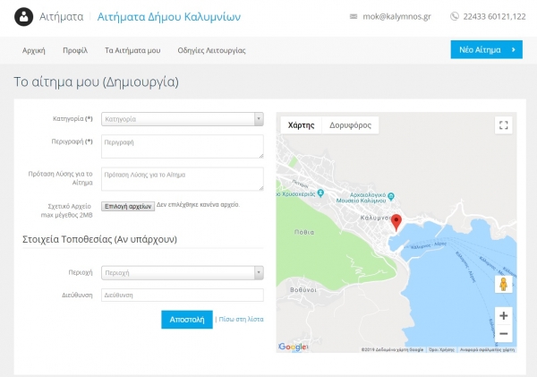Click the Βοθύνοι label on map

coord(303,290)
